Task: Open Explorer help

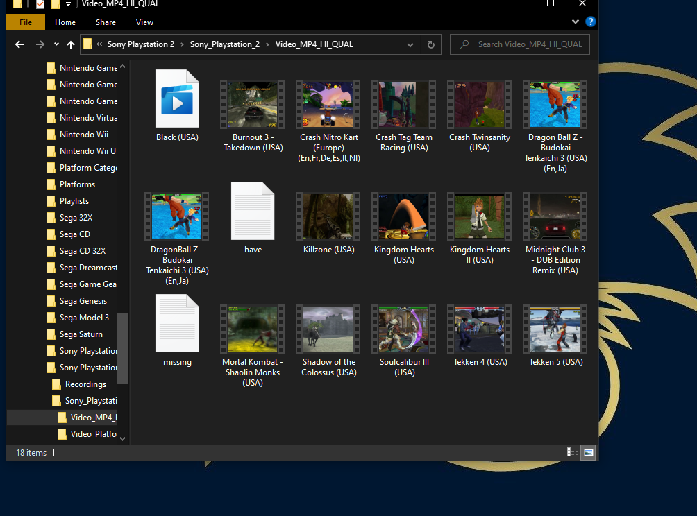Action: tap(590, 21)
